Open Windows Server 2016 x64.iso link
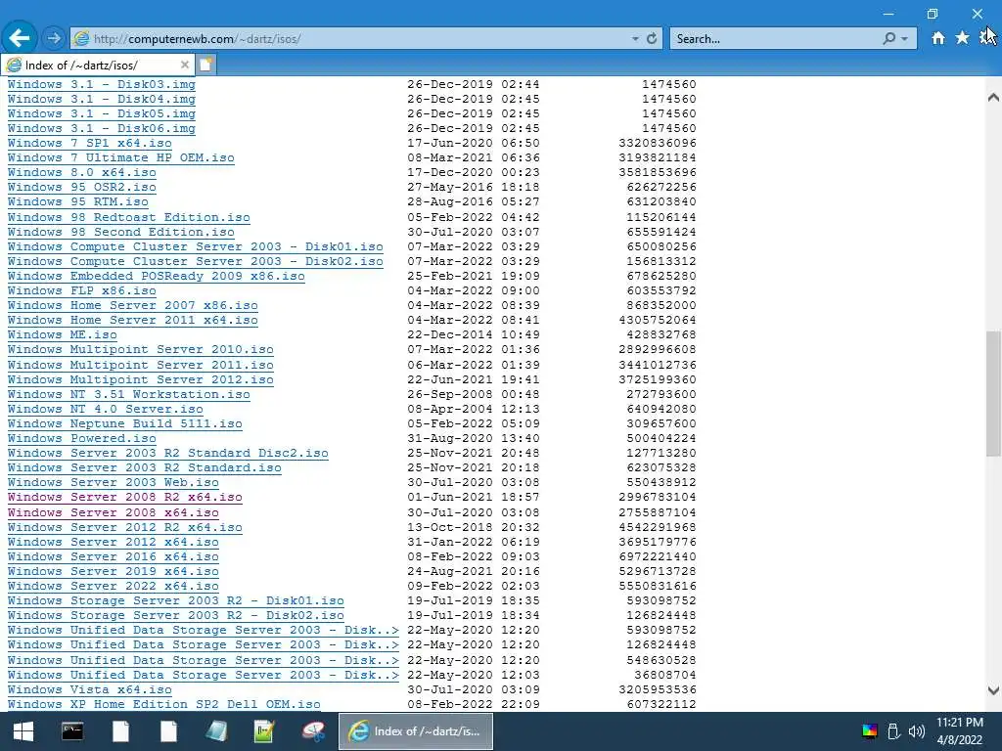This screenshot has height=751, width=1002. pyautogui.click(x=114, y=556)
